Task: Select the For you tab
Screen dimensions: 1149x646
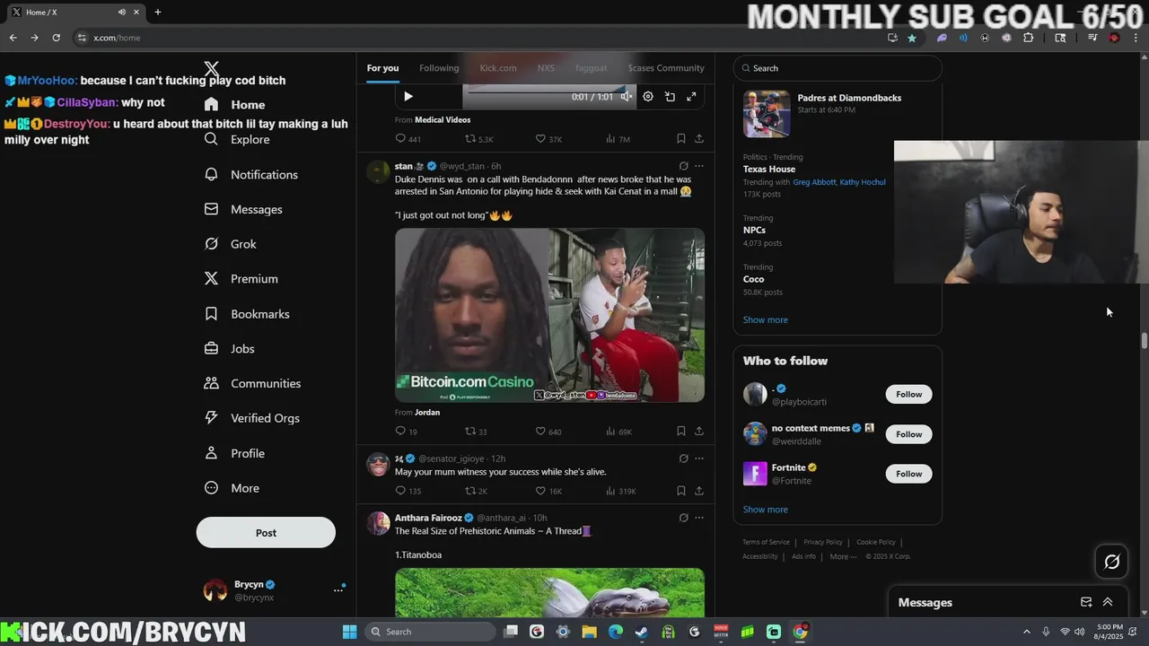Action: 382,68
